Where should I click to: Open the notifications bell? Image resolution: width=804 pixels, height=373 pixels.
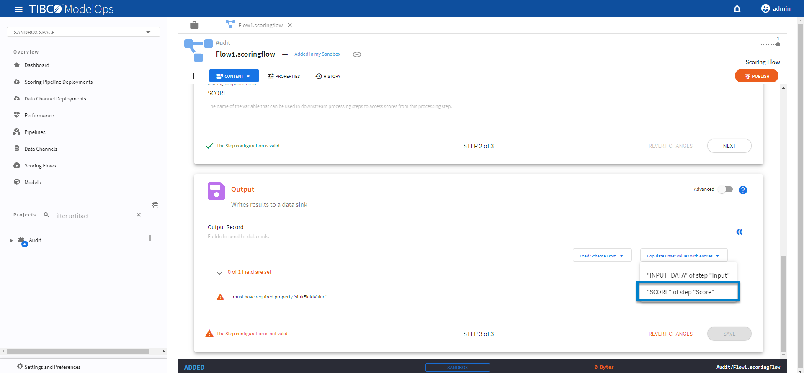click(x=737, y=9)
